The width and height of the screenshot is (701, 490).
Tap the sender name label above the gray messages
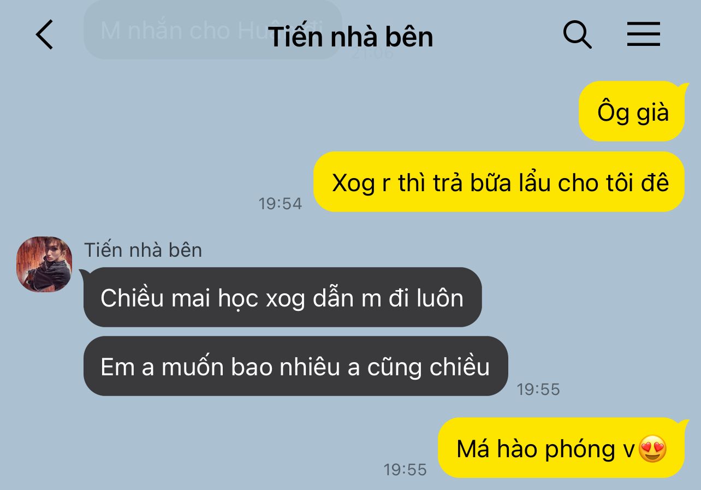click(x=143, y=250)
